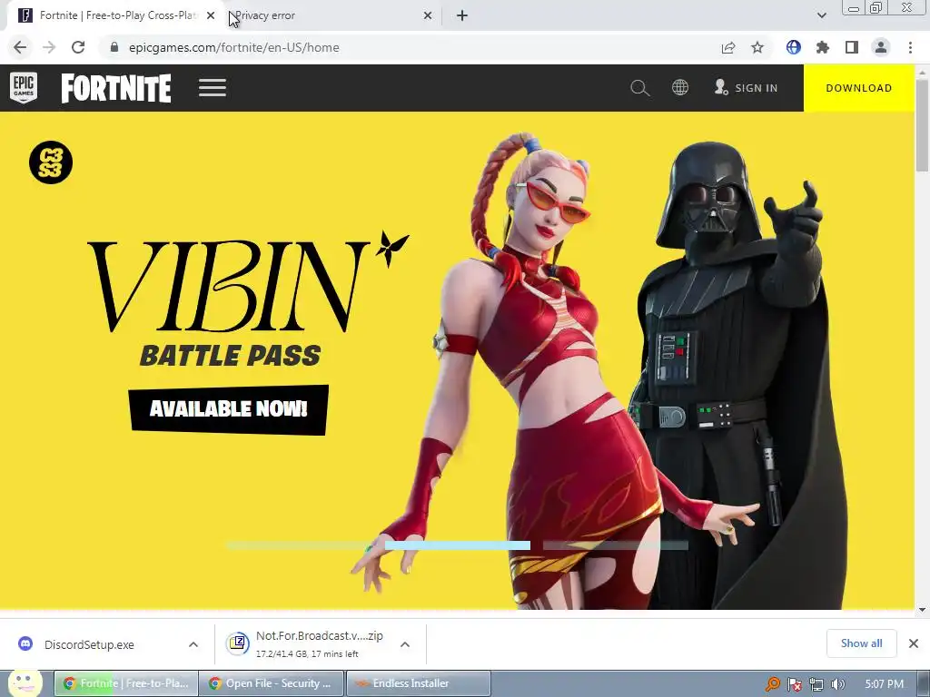Bookmark this page with the star

click(x=757, y=47)
